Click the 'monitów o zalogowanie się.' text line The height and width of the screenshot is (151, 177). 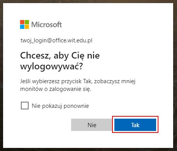pyautogui.click(x=56, y=89)
